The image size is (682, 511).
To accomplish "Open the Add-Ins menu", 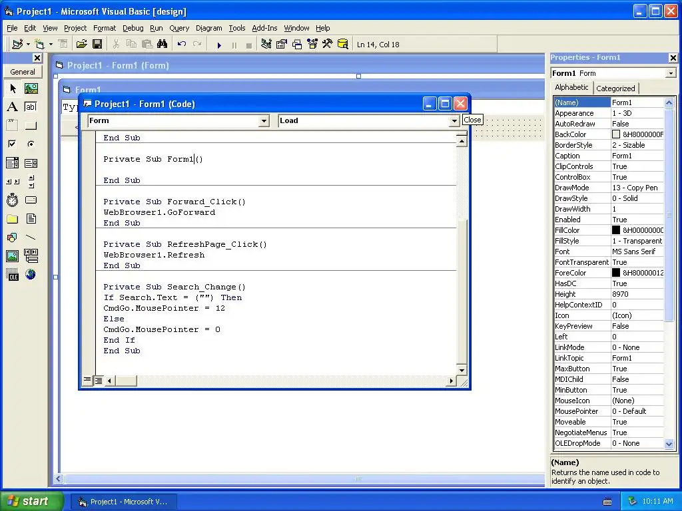I will (x=264, y=28).
